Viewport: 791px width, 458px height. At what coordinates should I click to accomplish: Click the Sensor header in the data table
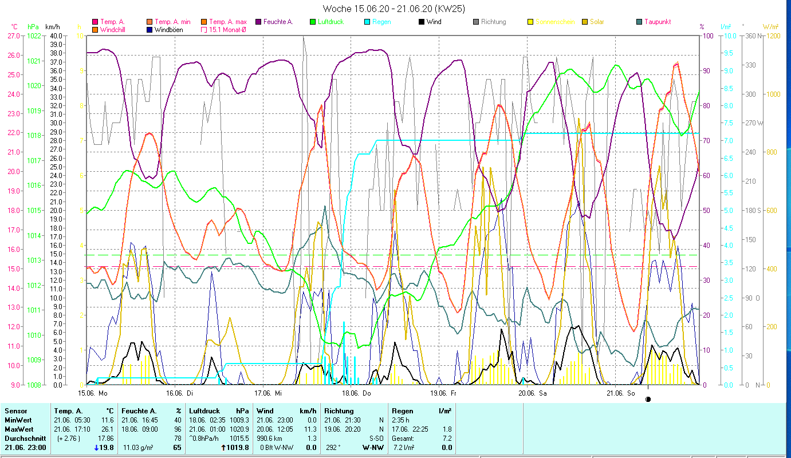coord(15,411)
